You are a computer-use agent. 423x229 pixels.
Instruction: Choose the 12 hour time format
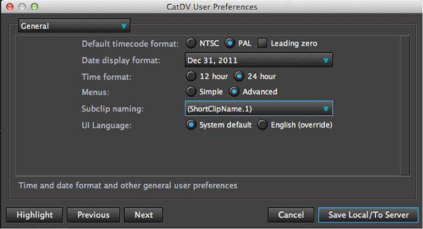(x=191, y=76)
